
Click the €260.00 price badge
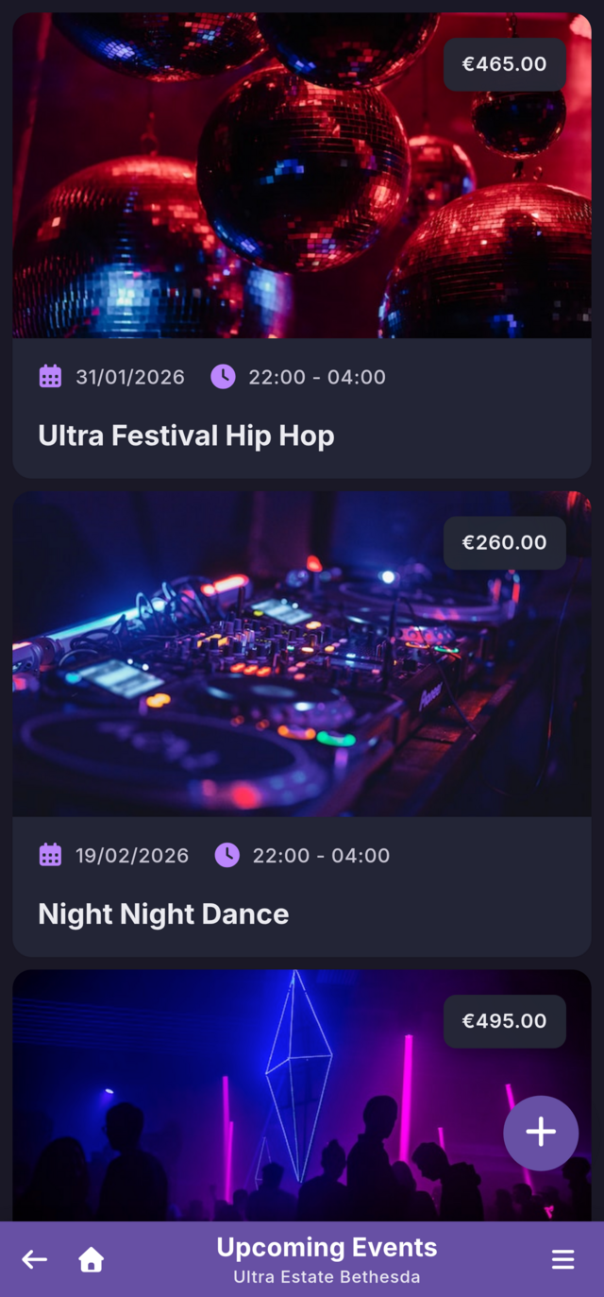click(504, 542)
